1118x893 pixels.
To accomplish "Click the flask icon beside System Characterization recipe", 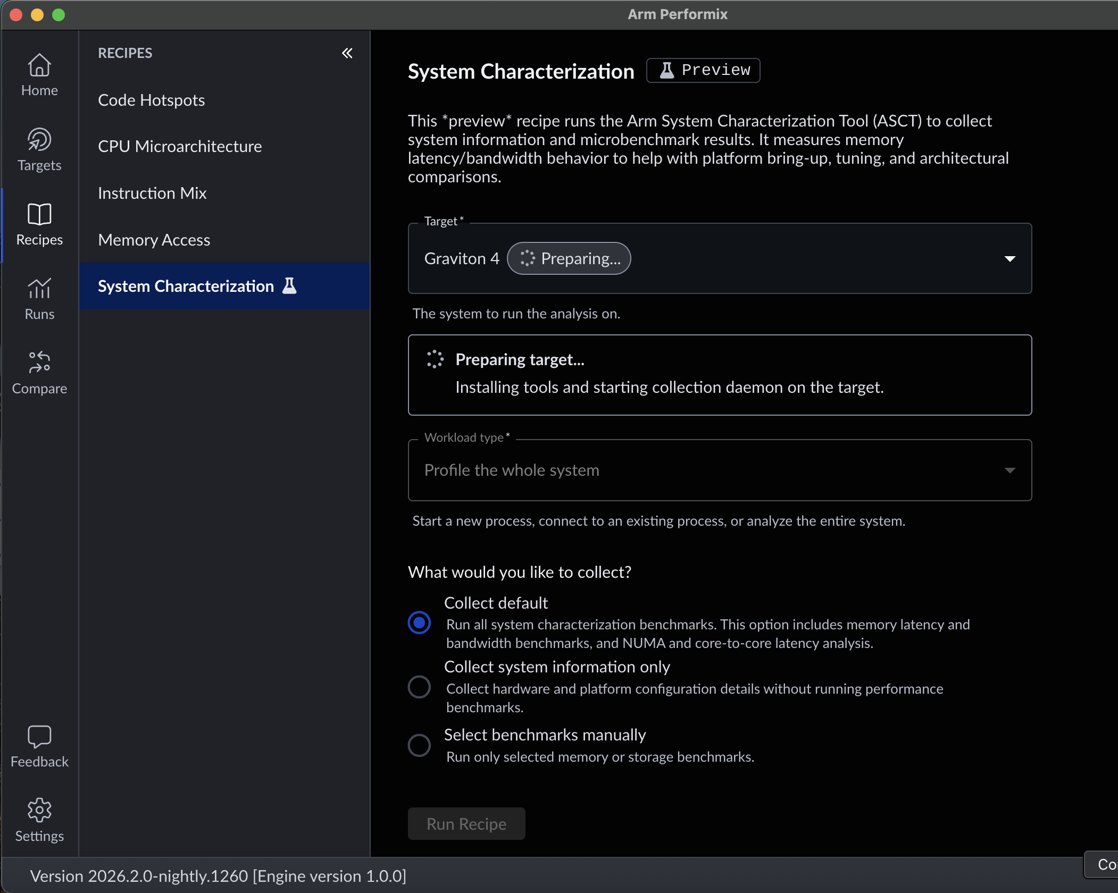I will [289, 286].
